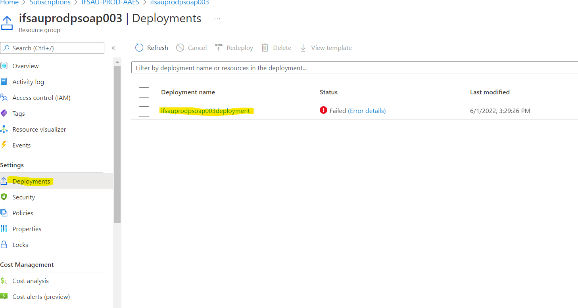Viewport: 578px width, 308px height.
Task: Click the Cost alerts dollar icon
Action: point(4,297)
